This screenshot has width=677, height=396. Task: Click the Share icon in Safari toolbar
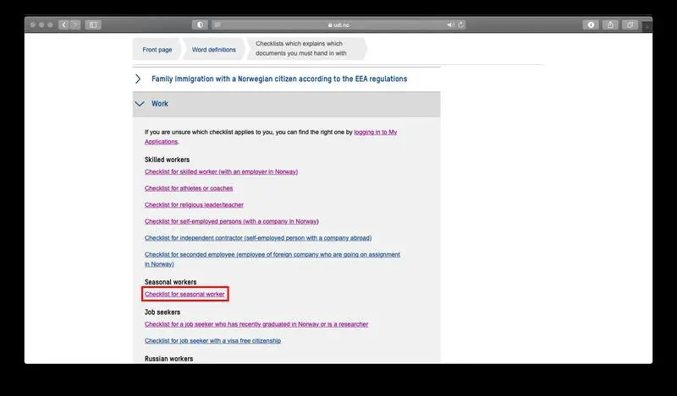pyautogui.click(x=611, y=24)
